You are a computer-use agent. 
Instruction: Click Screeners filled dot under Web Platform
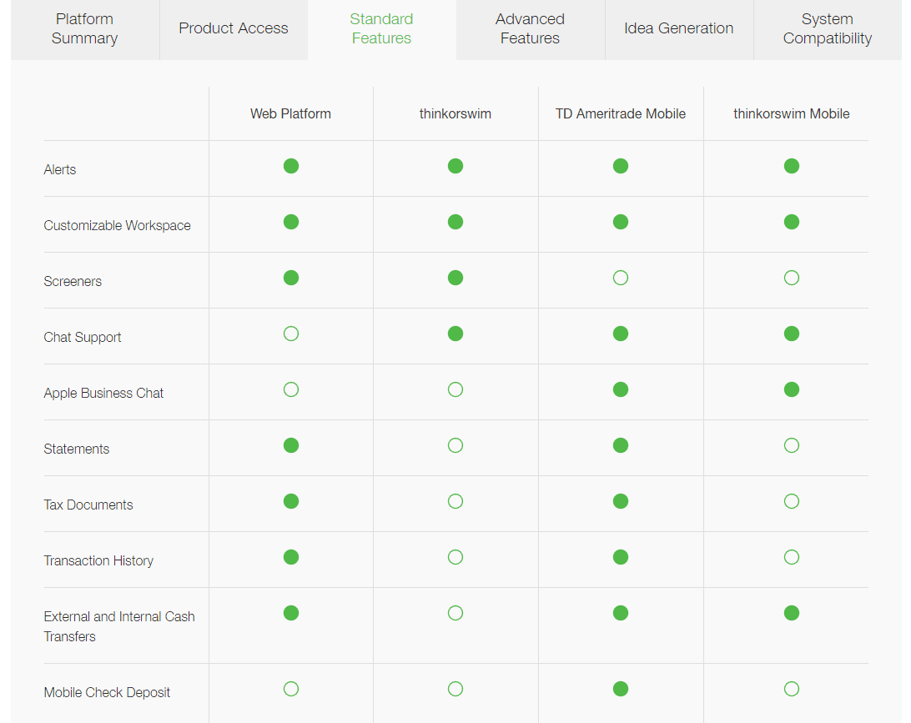pos(291,278)
